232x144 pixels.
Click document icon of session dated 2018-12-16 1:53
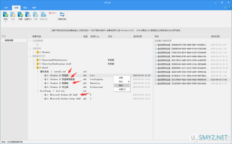pyautogui.click(x=156, y=49)
